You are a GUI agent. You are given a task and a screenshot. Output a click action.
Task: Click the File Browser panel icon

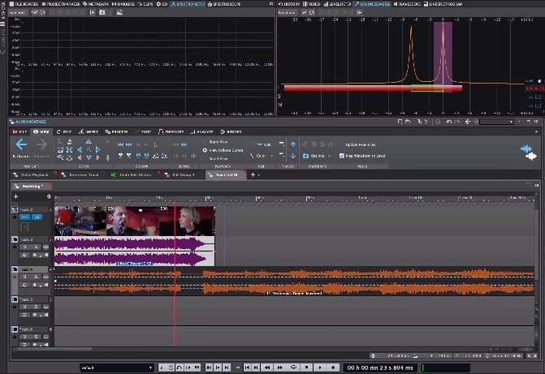(x=24, y=3)
